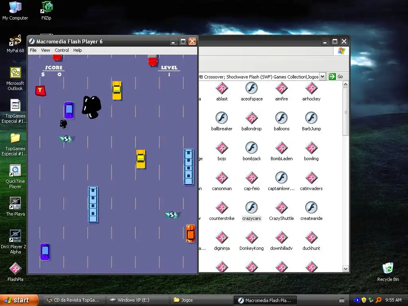Switch to Jogos folder taskbar item
408x306 pixels.
coord(201,300)
